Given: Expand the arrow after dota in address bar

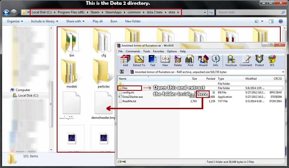Looking at the screenshot, I should tap(178, 12).
